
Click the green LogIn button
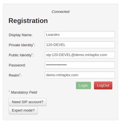click(x=83, y=85)
